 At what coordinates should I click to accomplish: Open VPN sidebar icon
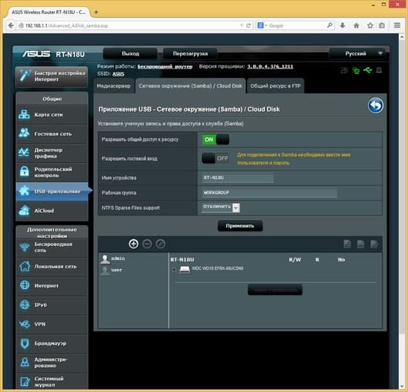25,324
